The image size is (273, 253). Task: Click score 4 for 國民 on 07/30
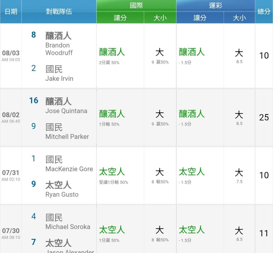click(x=34, y=217)
